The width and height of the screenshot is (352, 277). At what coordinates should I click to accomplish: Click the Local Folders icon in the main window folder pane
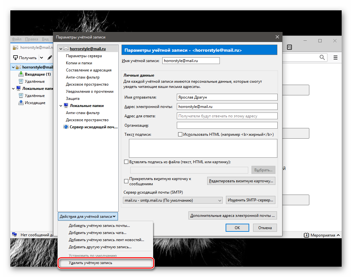click(x=18, y=89)
